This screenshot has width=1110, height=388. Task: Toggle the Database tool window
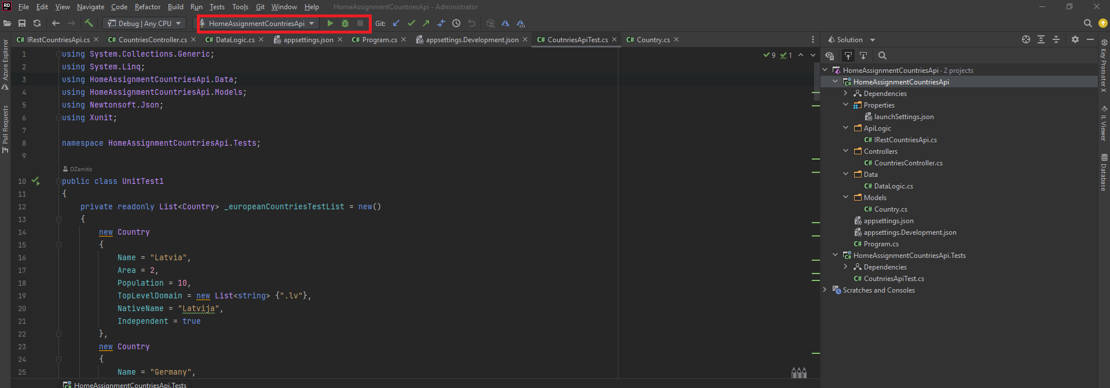click(x=1104, y=172)
